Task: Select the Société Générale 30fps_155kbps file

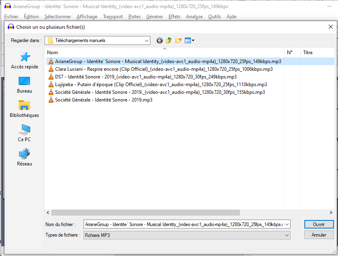Action: 160,92
